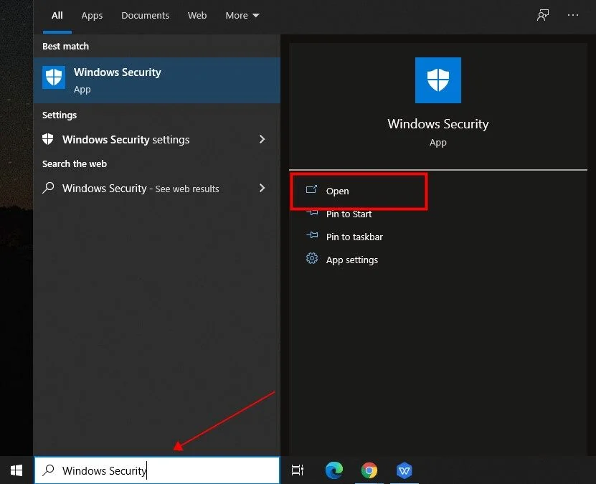596x484 pixels.
Task: Click pin icon next to Pin to taskbar
Action: point(312,235)
